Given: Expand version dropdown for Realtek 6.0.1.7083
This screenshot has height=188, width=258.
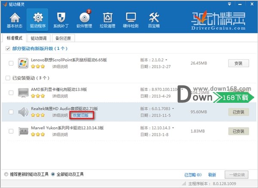Looking at the screenshot, I should 173,109.
